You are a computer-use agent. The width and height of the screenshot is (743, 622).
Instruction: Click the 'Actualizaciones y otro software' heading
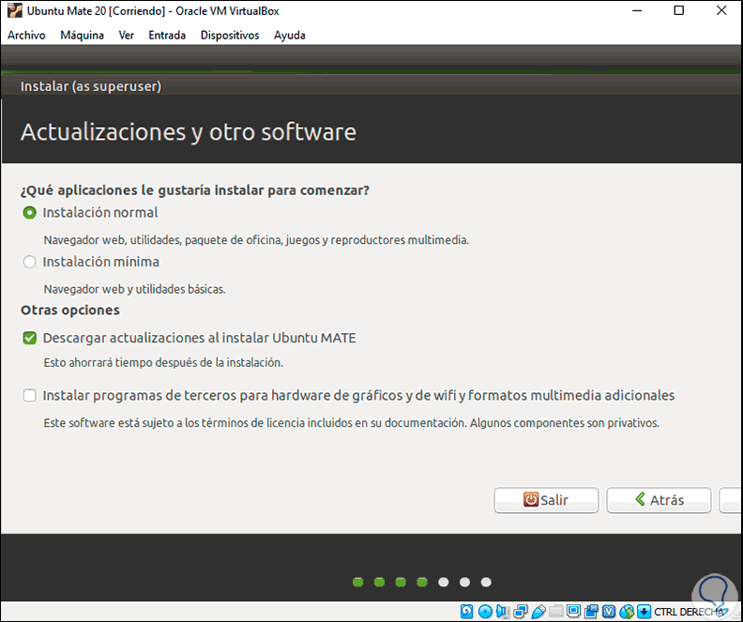tap(189, 131)
